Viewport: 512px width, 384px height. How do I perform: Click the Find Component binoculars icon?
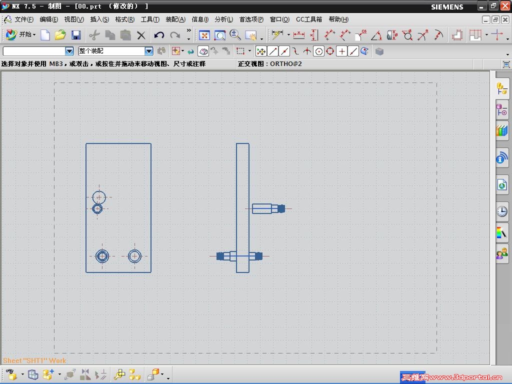pos(12,374)
